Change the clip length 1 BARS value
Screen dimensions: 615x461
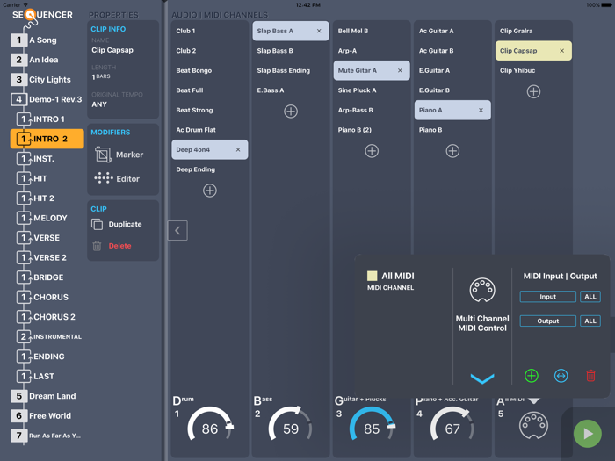point(101,76)
